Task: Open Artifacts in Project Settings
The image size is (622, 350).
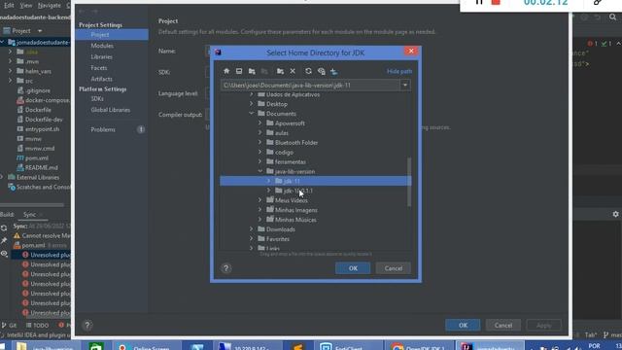Action: 101,79
